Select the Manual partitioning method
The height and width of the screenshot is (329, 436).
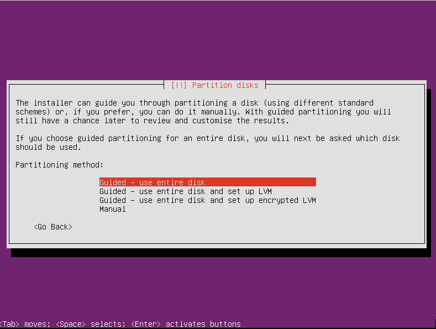tap(112, 210)
